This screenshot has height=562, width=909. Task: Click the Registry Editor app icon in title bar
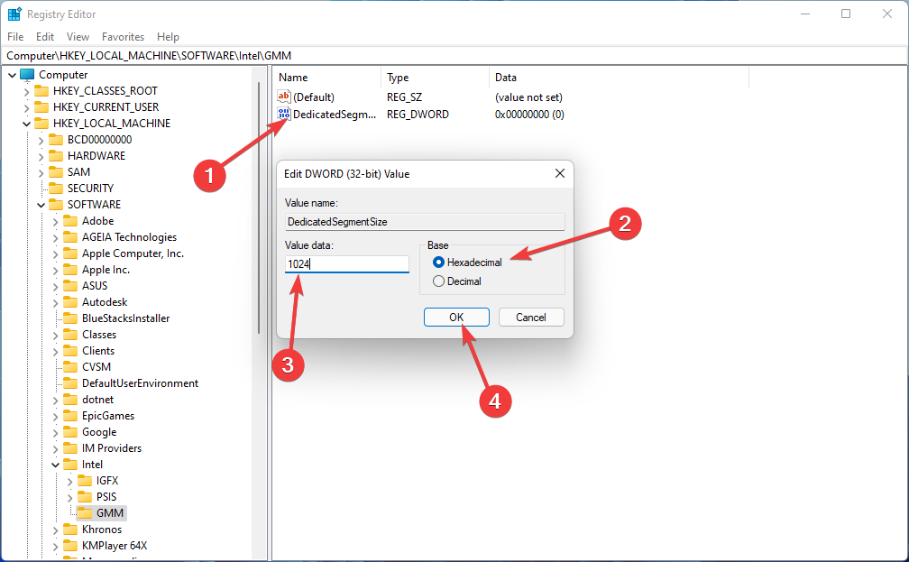14,14
